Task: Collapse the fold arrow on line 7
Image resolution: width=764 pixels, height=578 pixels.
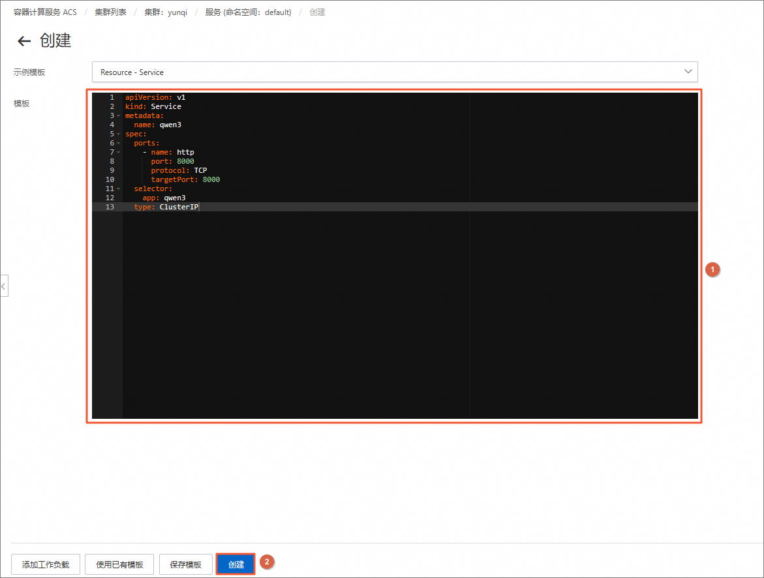Action: 118,153
